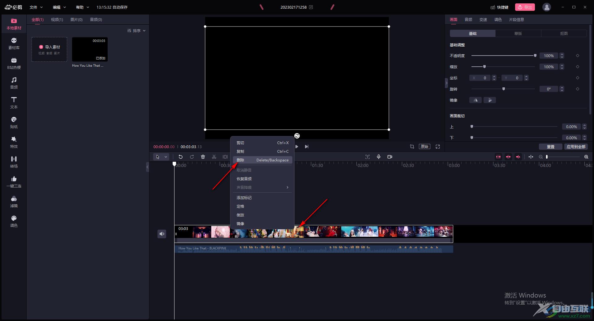Toggle the second pink linkage button

(508, 157)
